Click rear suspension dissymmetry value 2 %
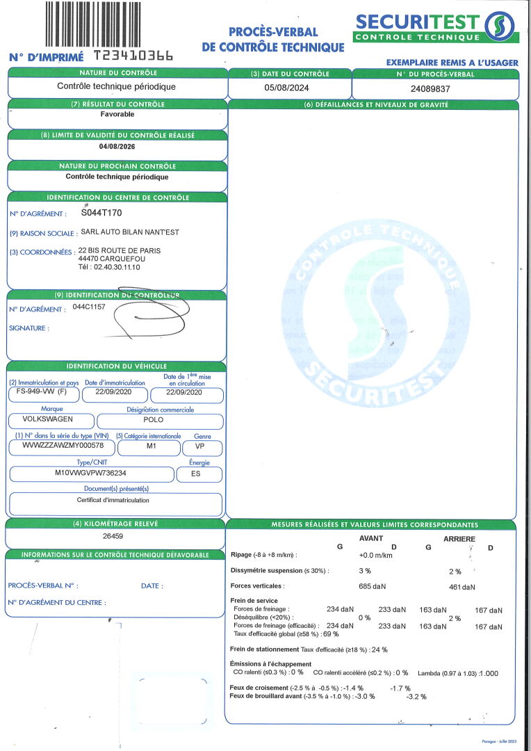 455,572
